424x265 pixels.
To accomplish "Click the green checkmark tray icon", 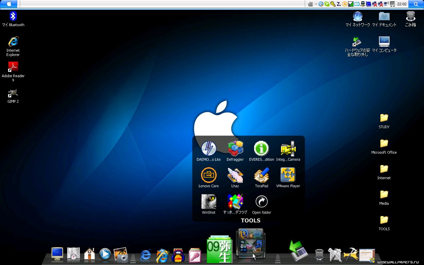I will pos(327,4).
